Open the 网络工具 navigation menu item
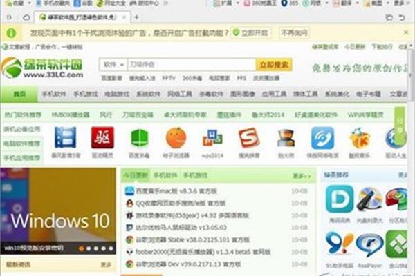 tap(180, 94)
